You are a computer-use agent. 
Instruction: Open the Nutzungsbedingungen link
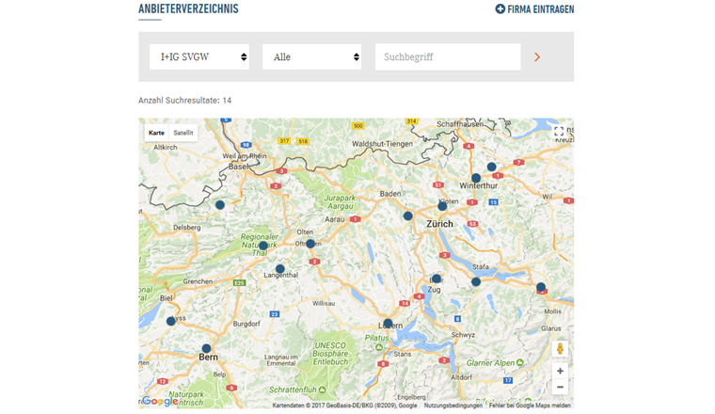pos(453,406)
